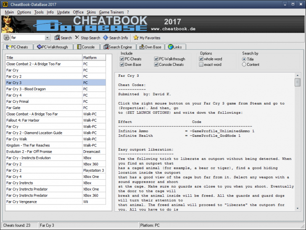Screen dimensions: 306x230
Task: Click the Links tab globe icon
Action: click(x=170, y=47)
